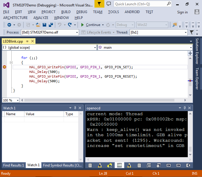
Task: Open openocd window position menu arrow
Action: pyautogui.click(x=180, y=108)
